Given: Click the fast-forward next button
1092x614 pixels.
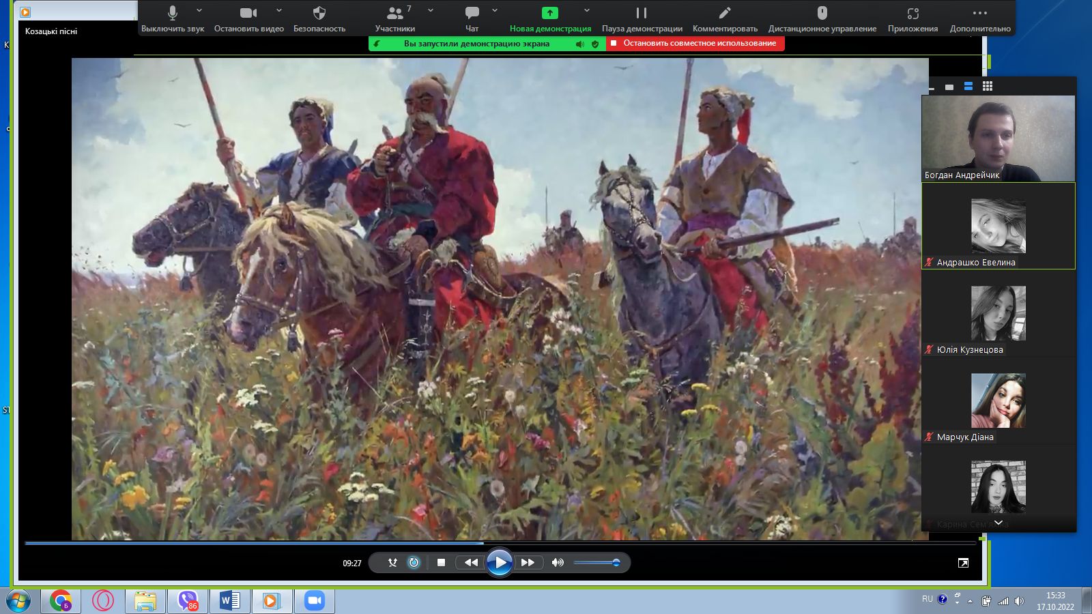Looking at the screenshot, I should coord(528,563).
